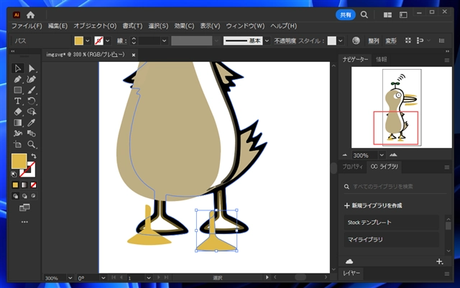Select the Pen tool
This screenshot has height=288, width=460.
point(18,79)
